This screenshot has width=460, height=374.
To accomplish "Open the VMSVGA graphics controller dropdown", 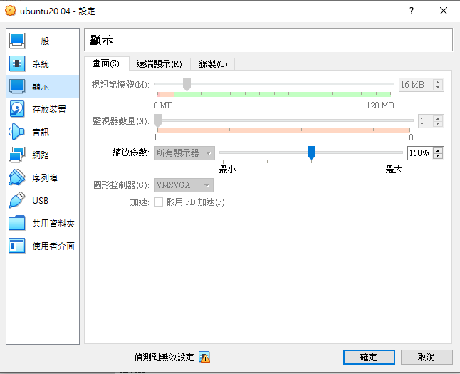I will point(184,185).
